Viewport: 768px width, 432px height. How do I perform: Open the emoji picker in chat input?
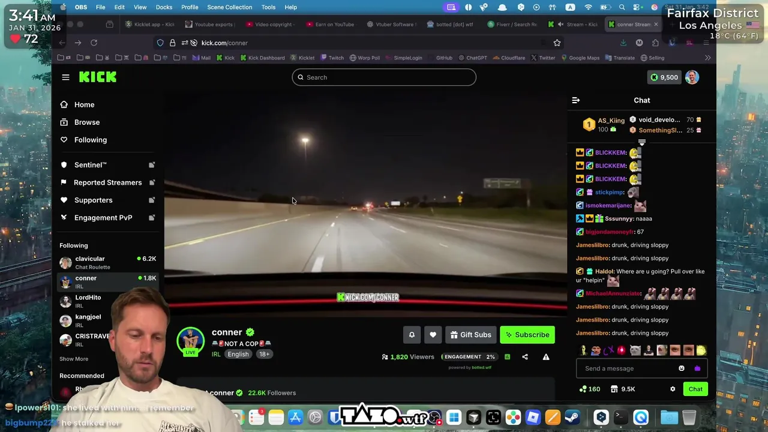[x=682, y=368]
